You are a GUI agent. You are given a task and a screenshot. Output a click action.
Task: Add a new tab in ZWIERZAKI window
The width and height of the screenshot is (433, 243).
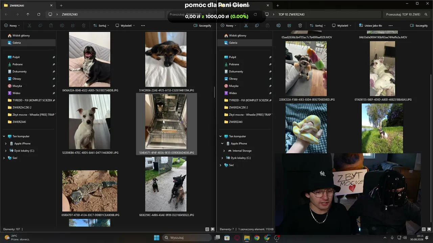[x=61, y=5]
